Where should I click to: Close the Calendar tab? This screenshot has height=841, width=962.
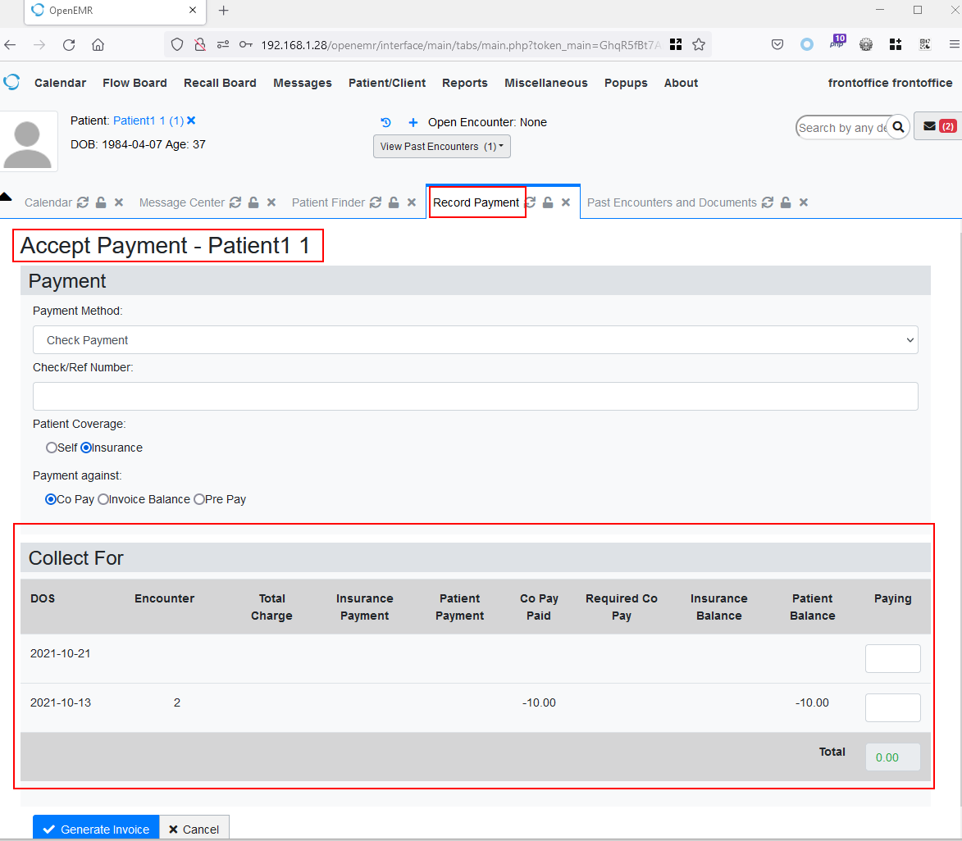coord(119,202)
